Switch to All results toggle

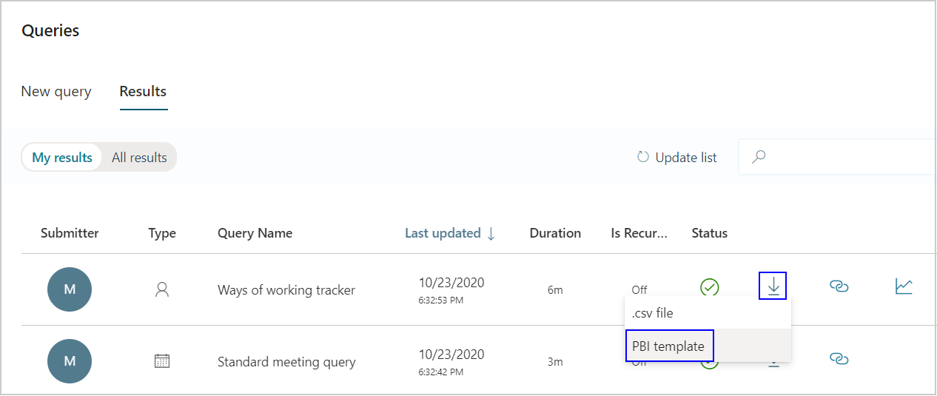tap(139, 157)
